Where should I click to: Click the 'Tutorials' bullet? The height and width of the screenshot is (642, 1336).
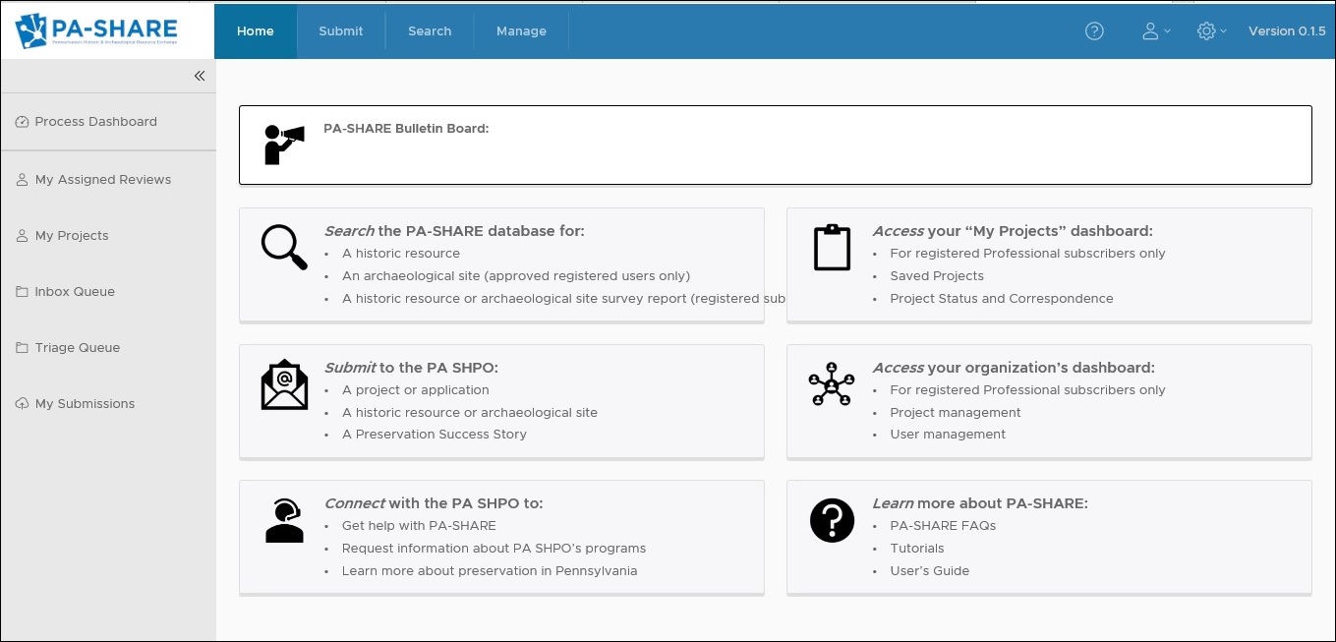tap(917, 549)
